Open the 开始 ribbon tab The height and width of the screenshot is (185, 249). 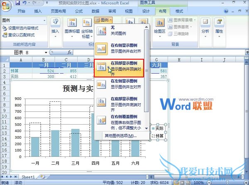coord(21,11)
